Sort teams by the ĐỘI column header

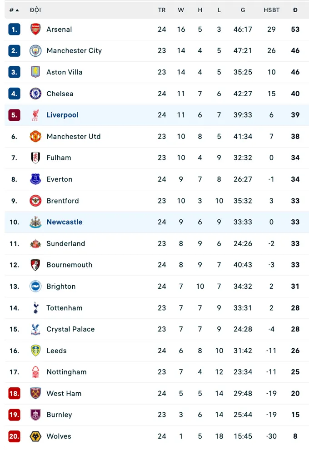pos(35,10)
